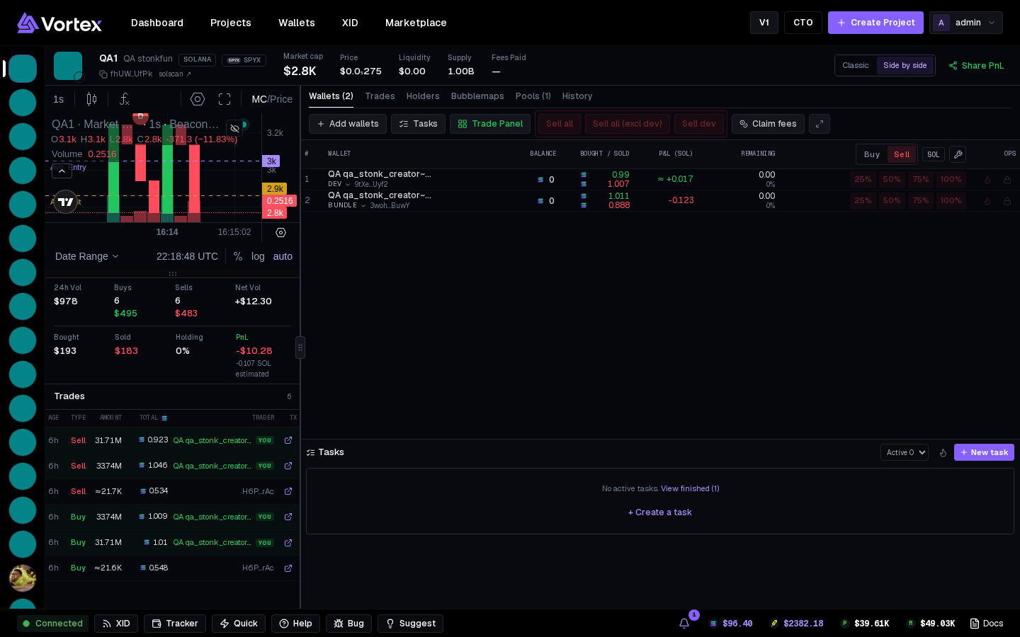Open transaction link for 1.046 Sell trade
The image size is (1020, 637).
288,466
